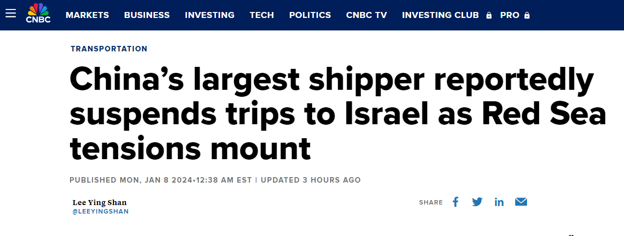
Task: Go to the PRO section
Action: pyautogui.click(x=509, y=15)
